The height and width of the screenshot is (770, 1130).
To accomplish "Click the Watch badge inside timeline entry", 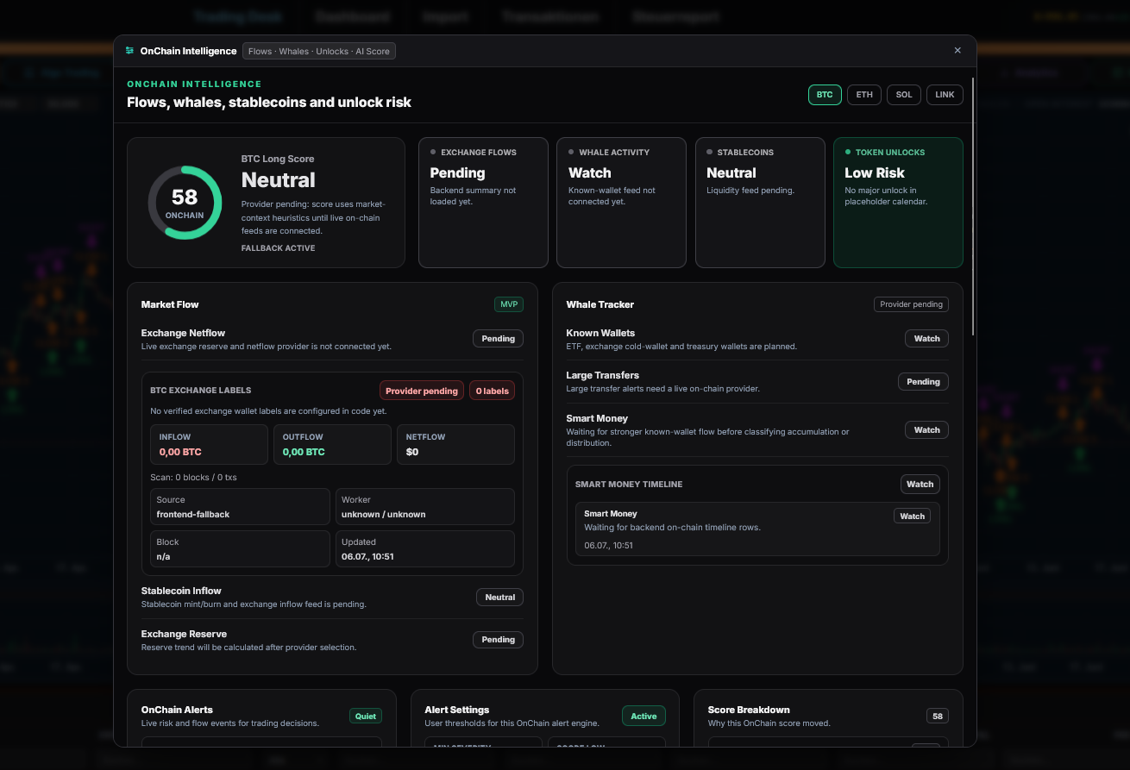I will click(x=912, y=516).
